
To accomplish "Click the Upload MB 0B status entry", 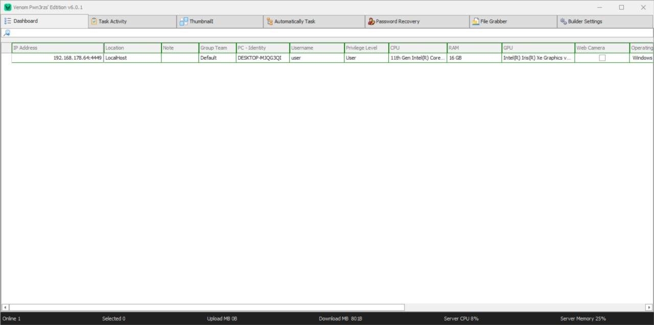I will (222, 319).
